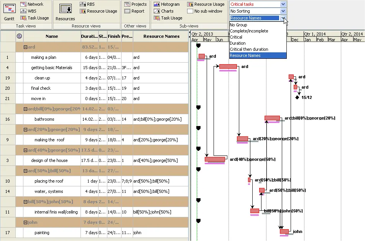
Task: Select the 'final check' task name
Action: tap(41, 88)
